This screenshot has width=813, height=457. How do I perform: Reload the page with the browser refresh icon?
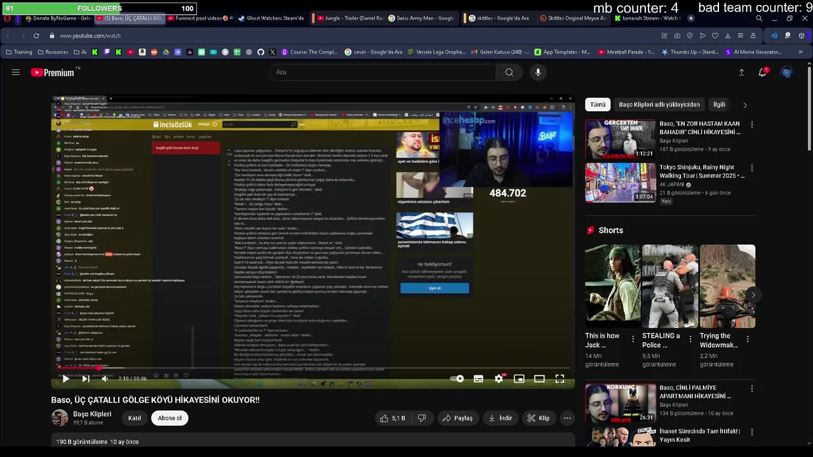point(36,36)
